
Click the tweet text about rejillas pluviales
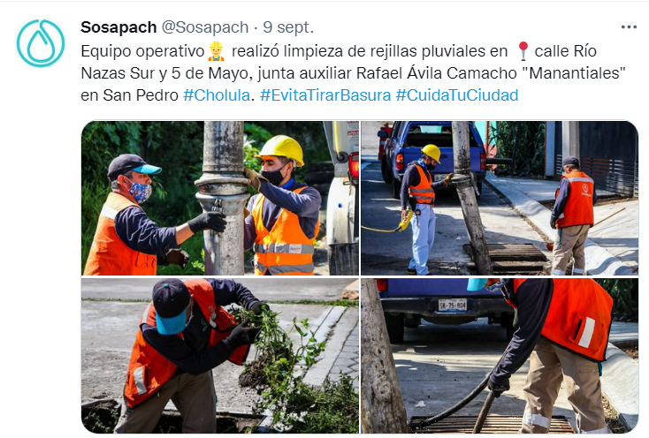(x=353, y=73)
